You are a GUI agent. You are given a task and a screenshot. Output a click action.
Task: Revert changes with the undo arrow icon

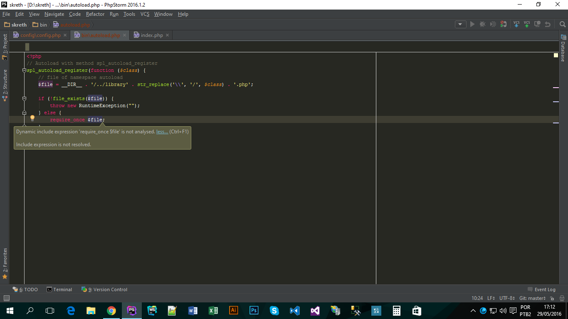click(548, 25)
